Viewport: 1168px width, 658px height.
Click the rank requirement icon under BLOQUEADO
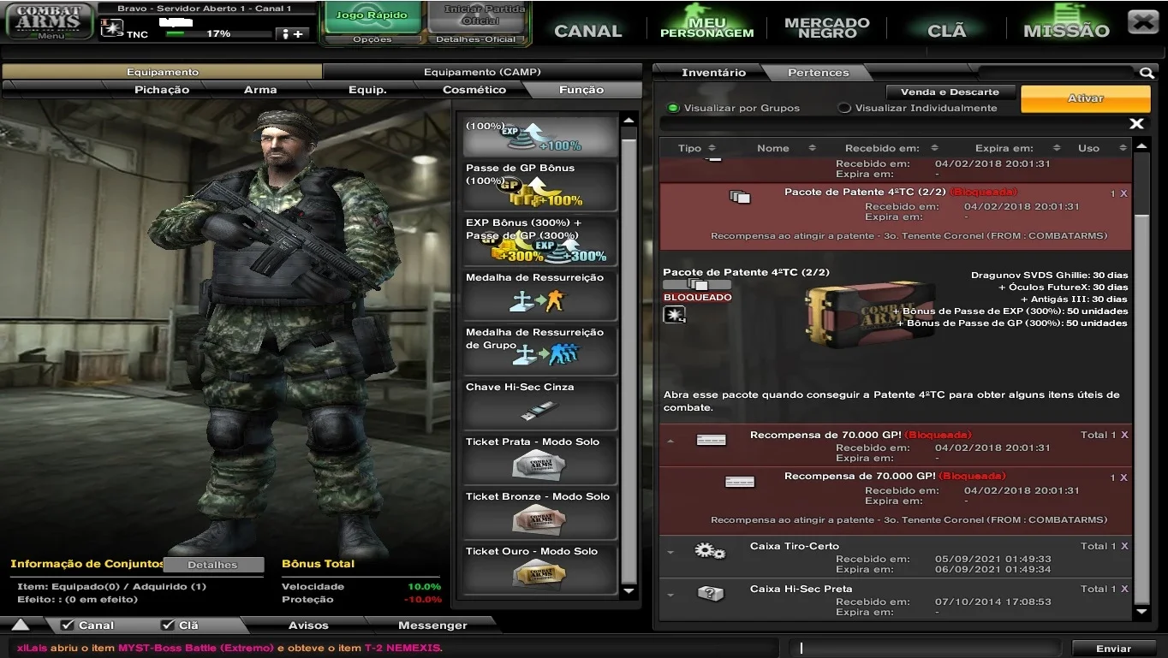coord(675,315)
